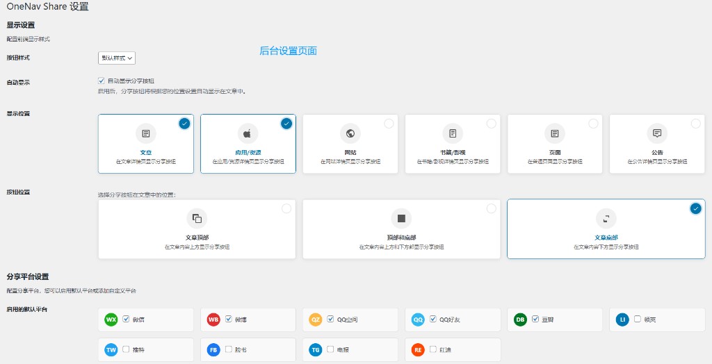Disable the 豆瓣 platform checkbox
This screenshot has height=364, width=712.
coord(535,319)
